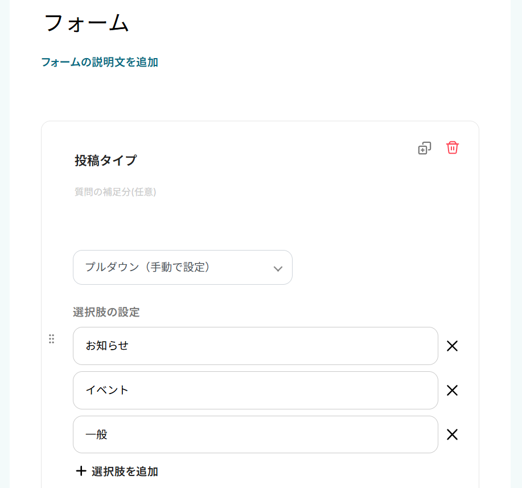Click the drag handle beside お知らせ

[x=51, y=339]
